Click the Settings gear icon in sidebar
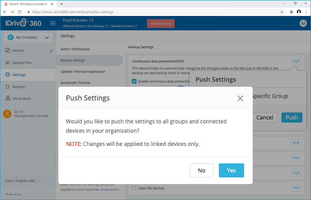Screen dimensions: 311x200 click(7, 74)
